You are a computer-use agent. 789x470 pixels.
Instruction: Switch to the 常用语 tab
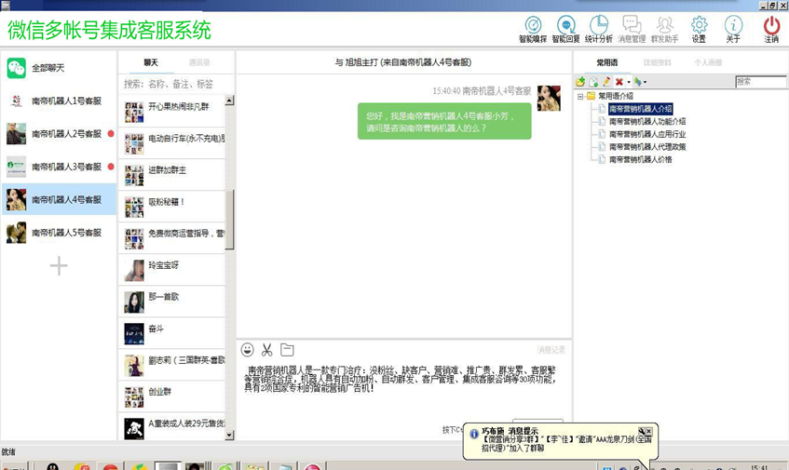pyautogui.click(x=606, y=62)
